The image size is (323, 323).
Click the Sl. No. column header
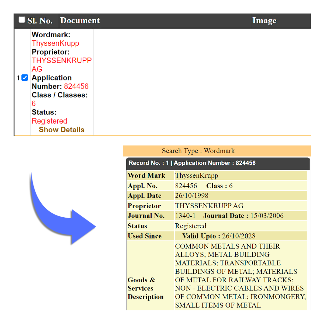tap(40, 21)
